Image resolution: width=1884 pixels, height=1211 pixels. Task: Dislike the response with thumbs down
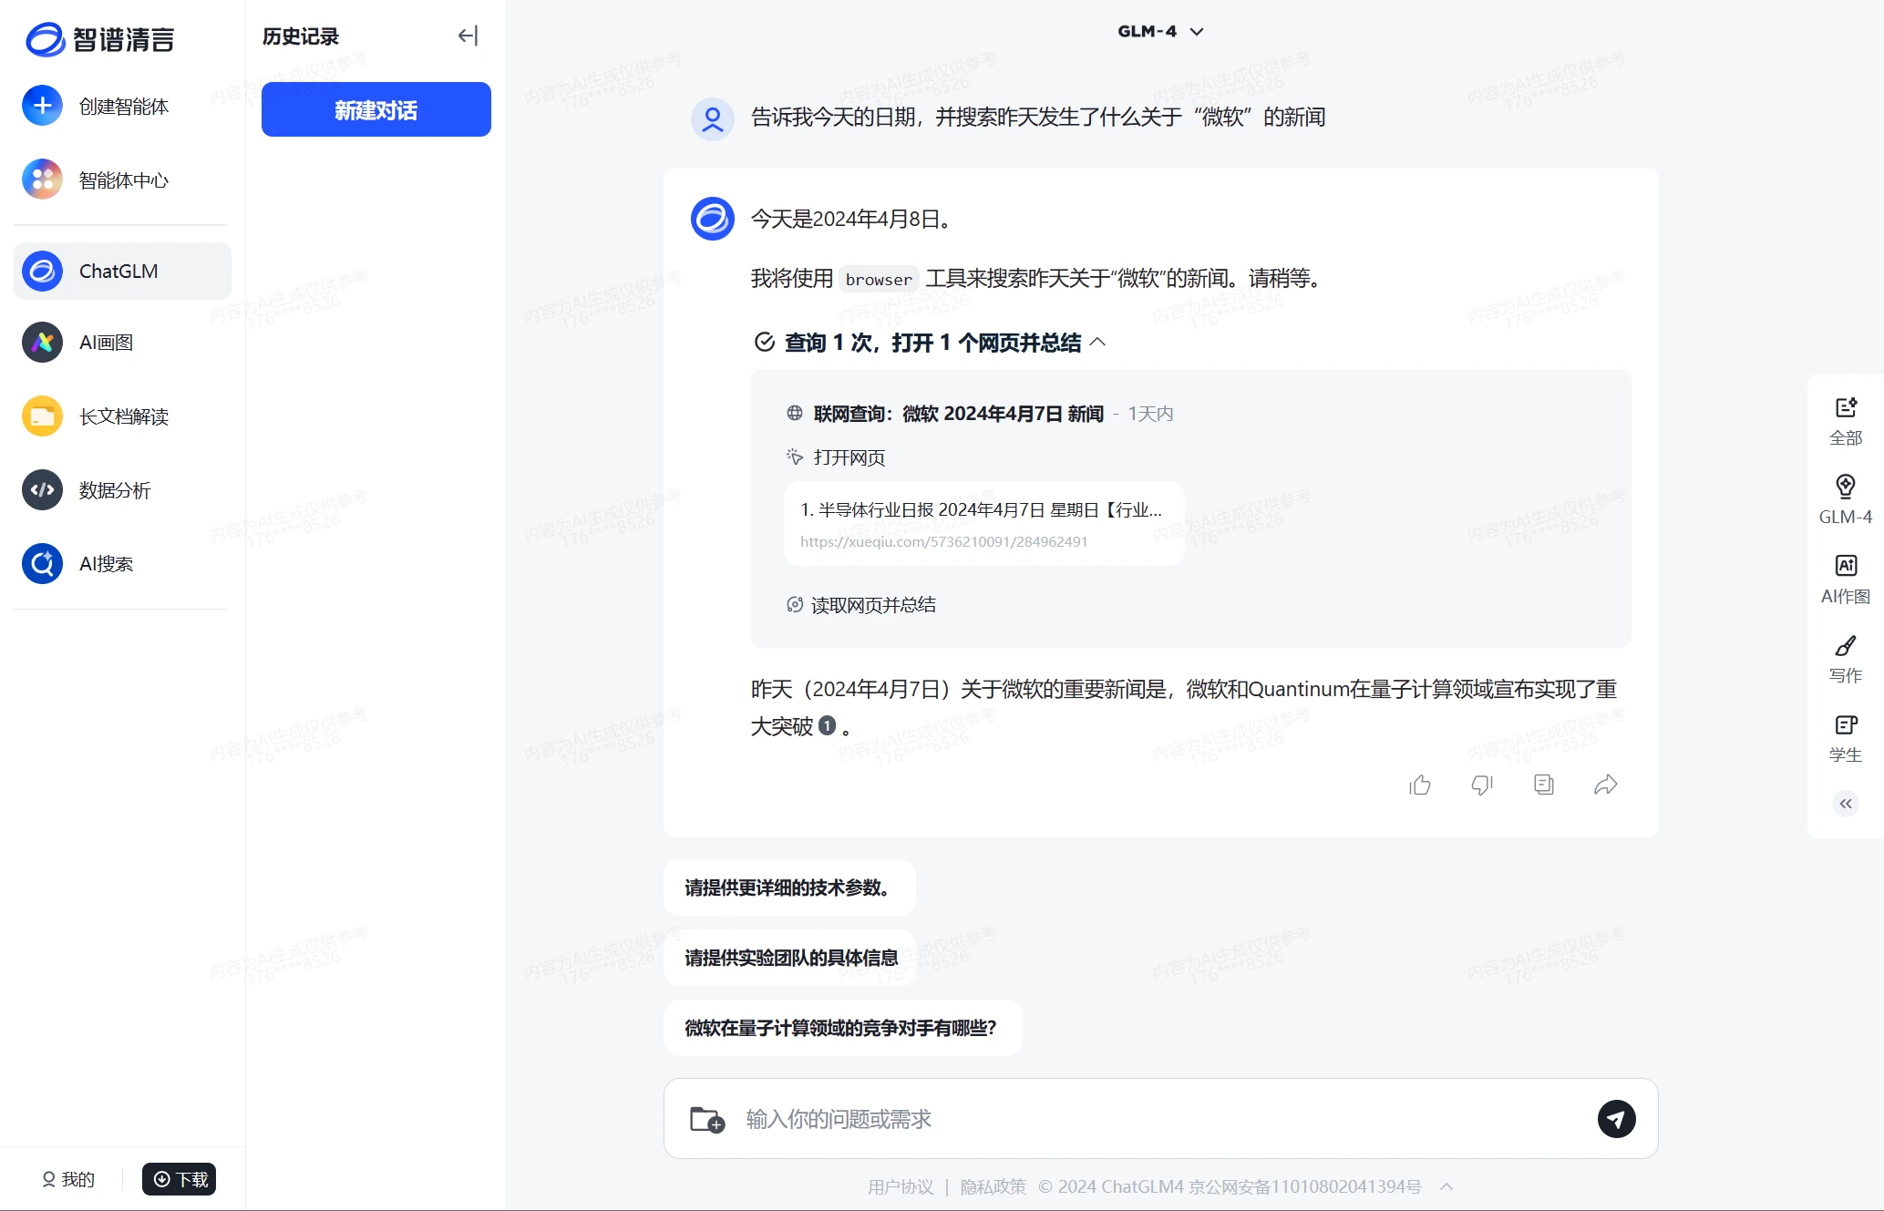pos(1482,785)
